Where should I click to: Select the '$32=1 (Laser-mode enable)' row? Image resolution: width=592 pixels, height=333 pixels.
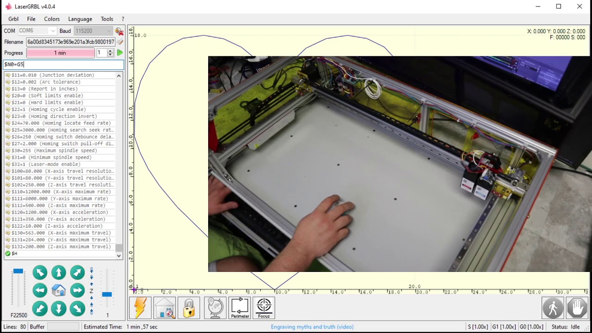click(60, 164)
